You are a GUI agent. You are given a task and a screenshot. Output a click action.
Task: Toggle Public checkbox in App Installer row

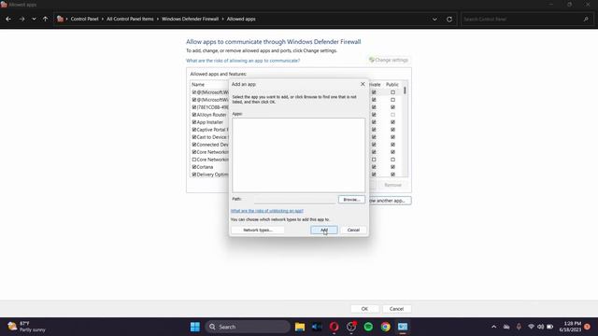pyautogui.click(x=392, y=122)
